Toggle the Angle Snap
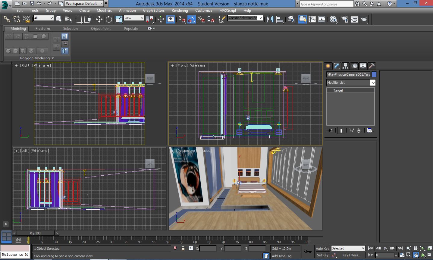433x260 pixels. [x=192, y=19]
